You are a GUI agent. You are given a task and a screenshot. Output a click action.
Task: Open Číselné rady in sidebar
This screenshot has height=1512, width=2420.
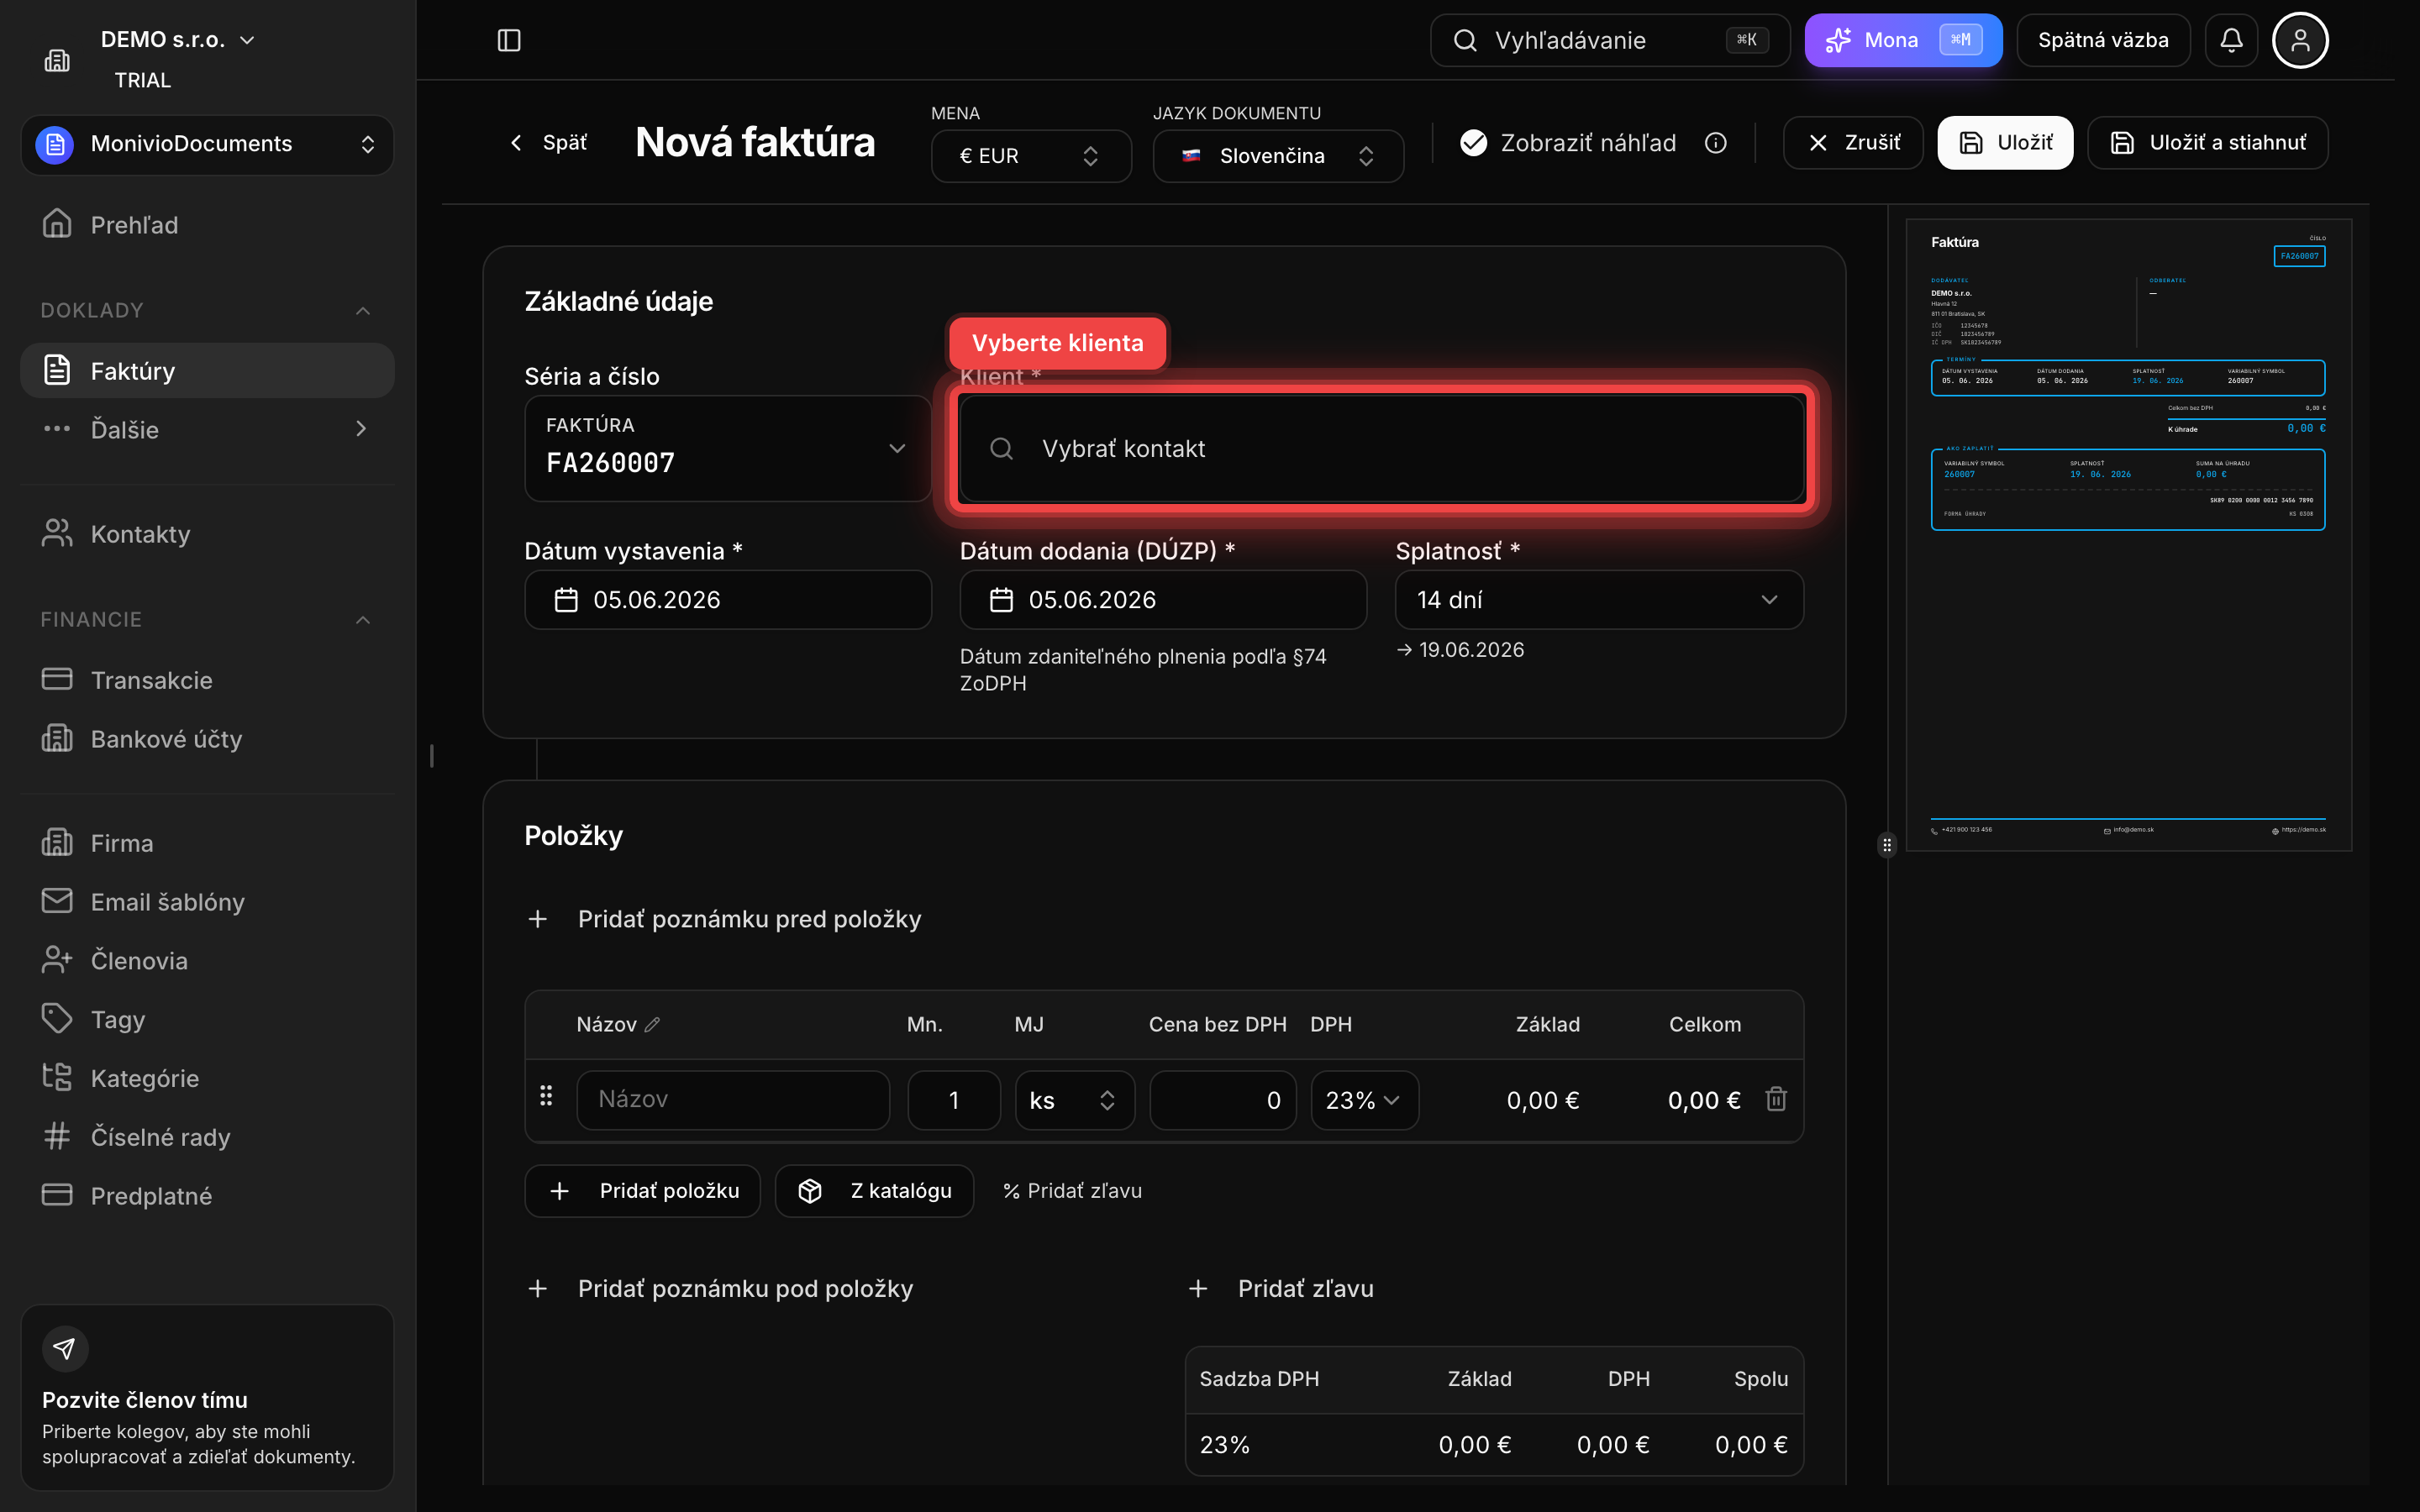pyautogui.click(x=207, y=1137)
